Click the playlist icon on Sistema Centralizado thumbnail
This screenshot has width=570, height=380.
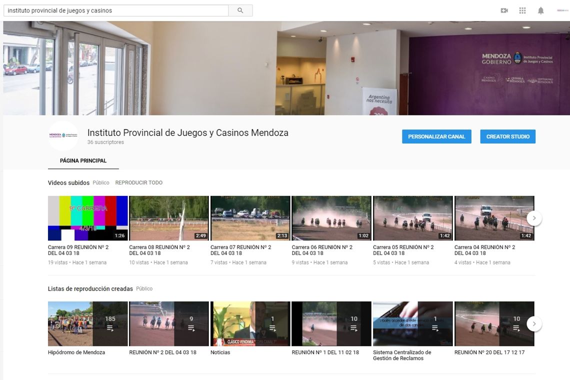pyautogui.click(x=435, y=328)
